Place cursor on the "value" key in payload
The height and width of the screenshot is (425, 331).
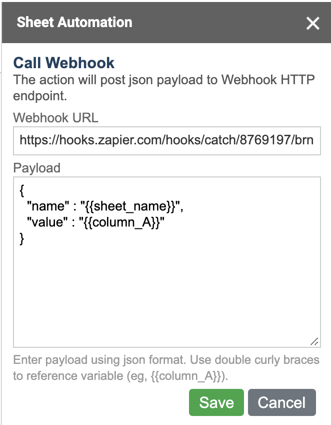pos(47,223)
